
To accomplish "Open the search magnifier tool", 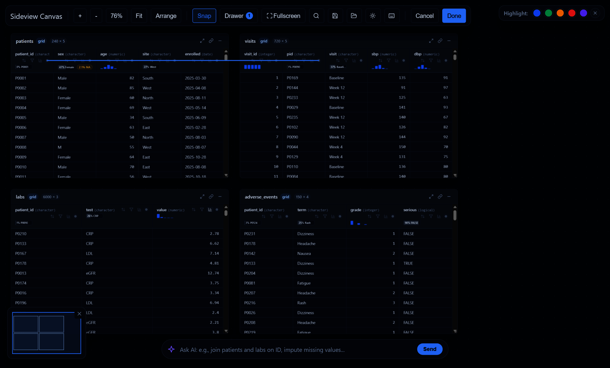I will click(x=316, y=16).
